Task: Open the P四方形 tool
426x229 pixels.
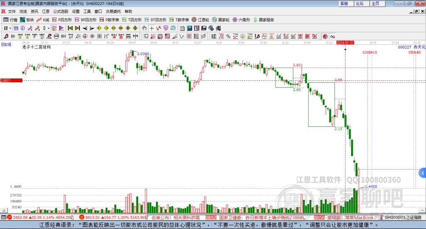Action: 62,20
